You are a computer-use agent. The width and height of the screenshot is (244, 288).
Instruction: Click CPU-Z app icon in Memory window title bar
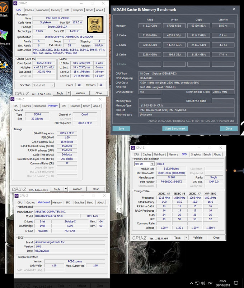pos(13,99)
